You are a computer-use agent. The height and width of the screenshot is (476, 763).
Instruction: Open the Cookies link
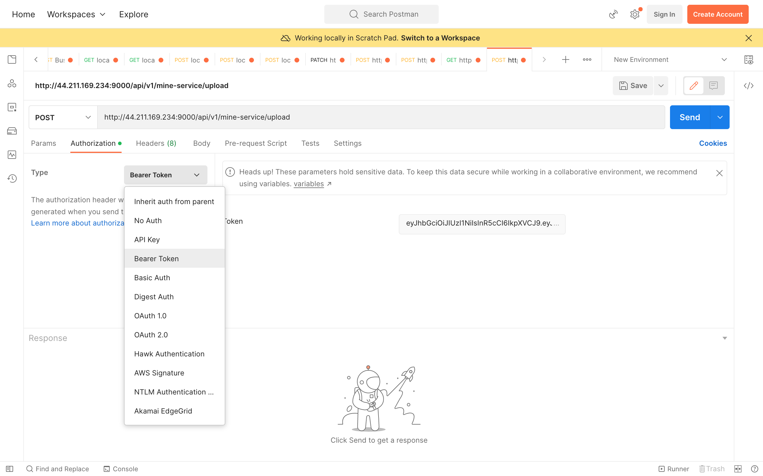point(713,143)
